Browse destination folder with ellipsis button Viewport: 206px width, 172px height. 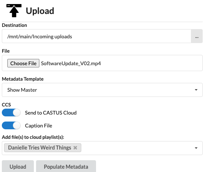coord(197,36)
